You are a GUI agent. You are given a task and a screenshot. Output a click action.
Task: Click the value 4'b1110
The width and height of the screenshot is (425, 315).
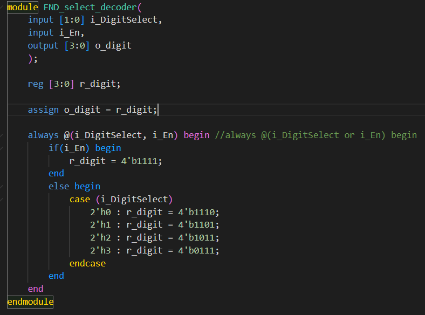coord(196,213)
